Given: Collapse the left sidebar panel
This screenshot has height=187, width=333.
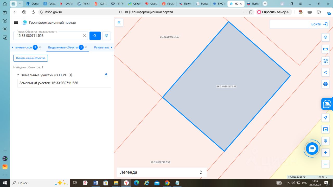Looking at the screenshot, I should (x=119, y=23).
